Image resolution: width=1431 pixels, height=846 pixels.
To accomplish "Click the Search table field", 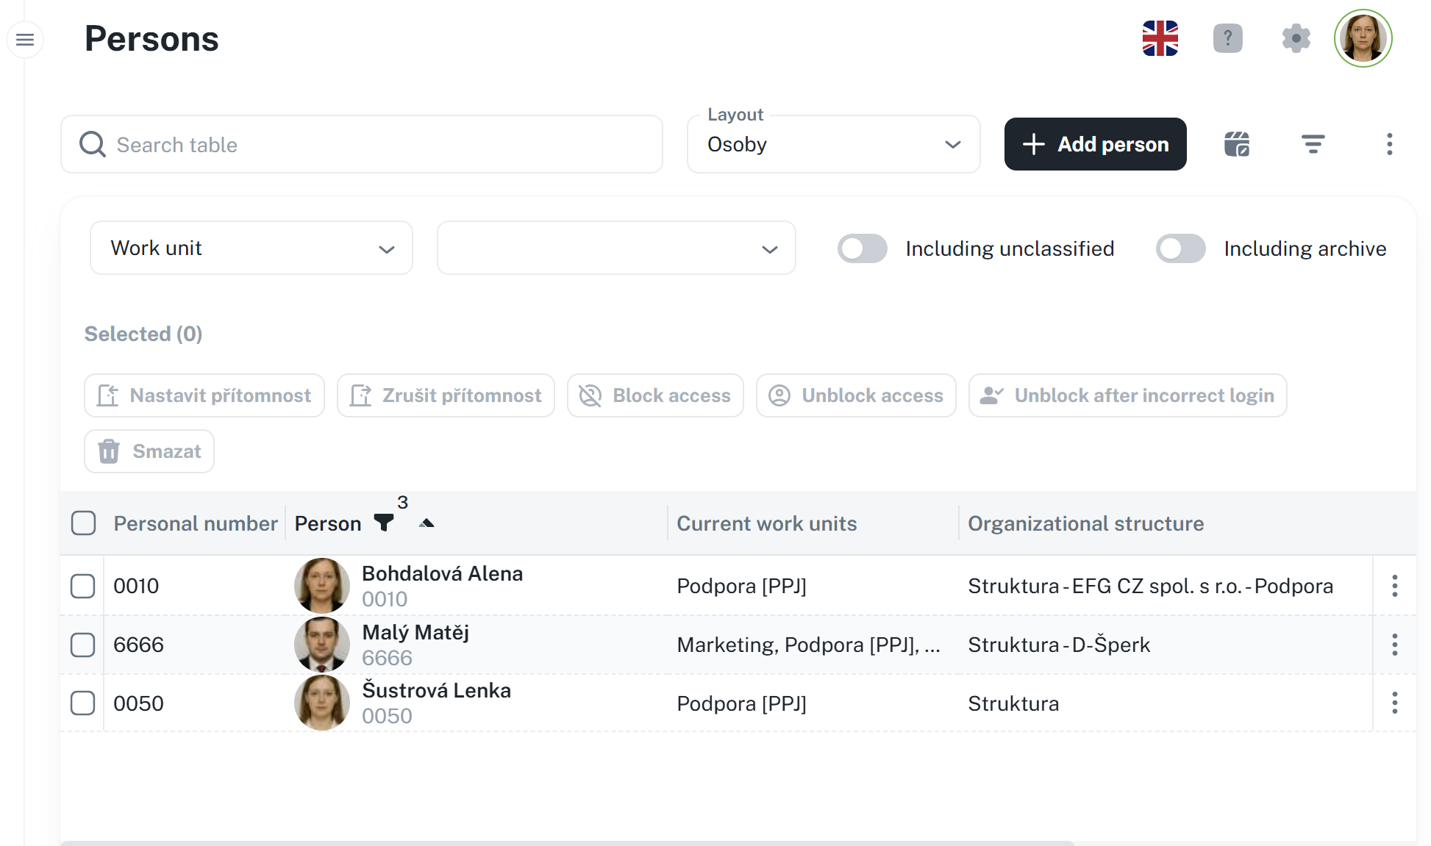I will pos(361,144).
